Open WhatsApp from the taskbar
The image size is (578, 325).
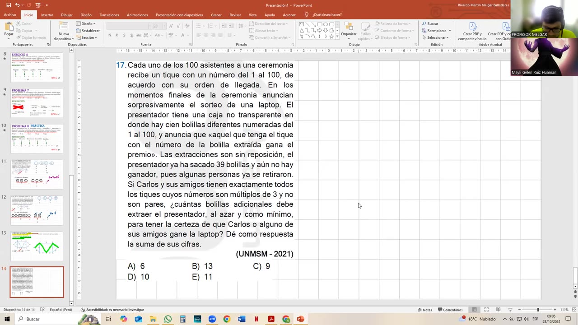168,319
